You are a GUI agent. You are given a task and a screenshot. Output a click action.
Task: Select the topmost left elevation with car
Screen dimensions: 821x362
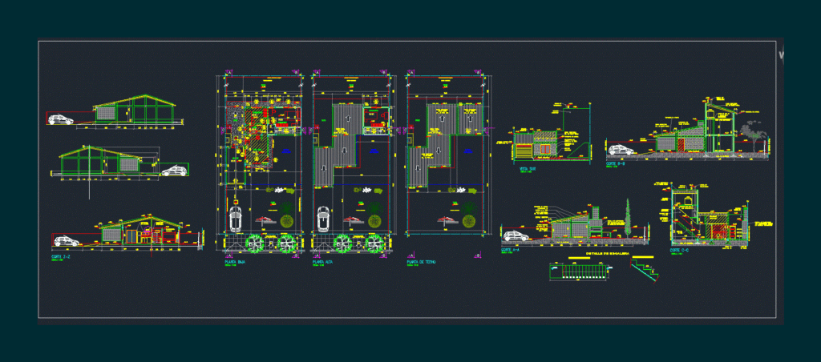pos(115,111)
